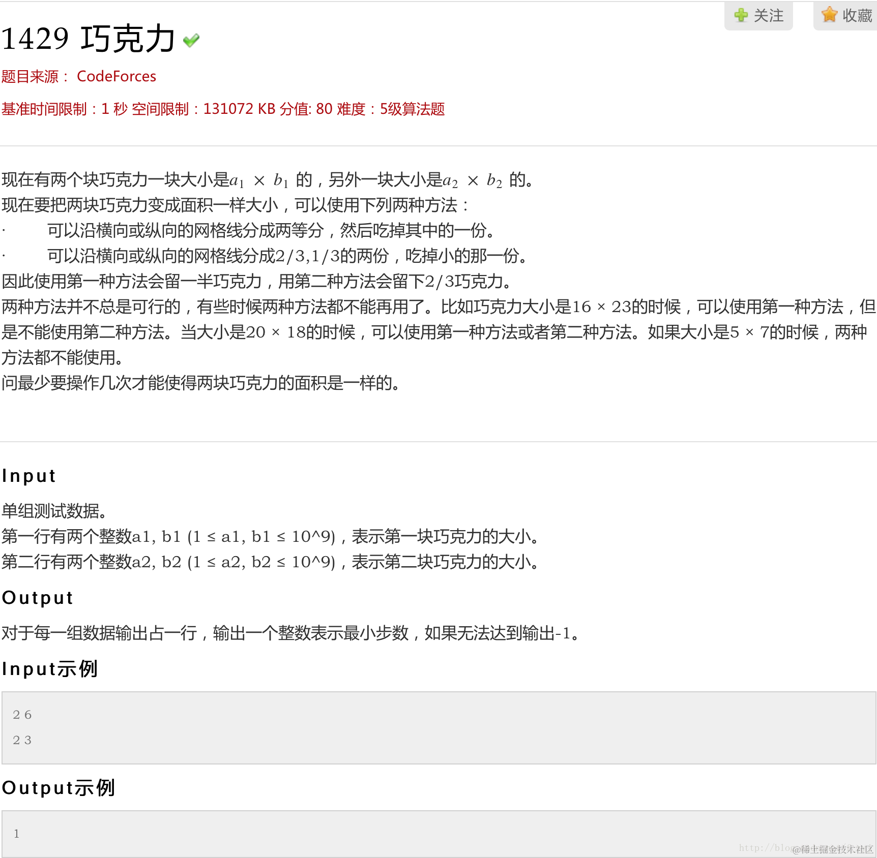
Task: Click the bullet about 2/3,1/3 split
Action: point(287,256)
